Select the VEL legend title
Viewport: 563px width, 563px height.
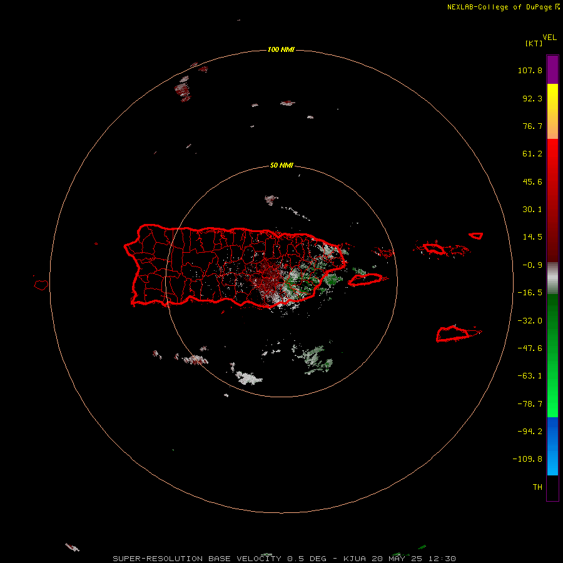point(549,38)
